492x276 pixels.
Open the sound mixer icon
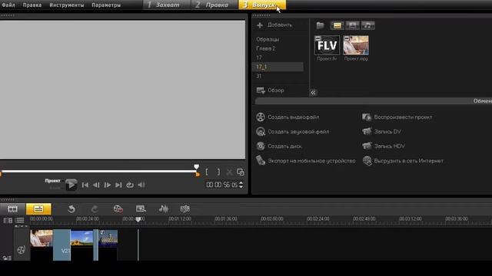click(164, 209)
